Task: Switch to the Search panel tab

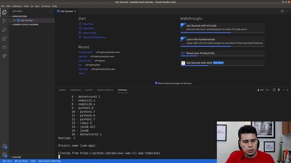Action: [x=62, y=90]
